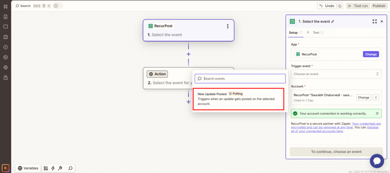Click the lightning bolt icon in bottom toolbar
Image resolution: width=390 pixels, height=173 pixels.
coord(53,168)
